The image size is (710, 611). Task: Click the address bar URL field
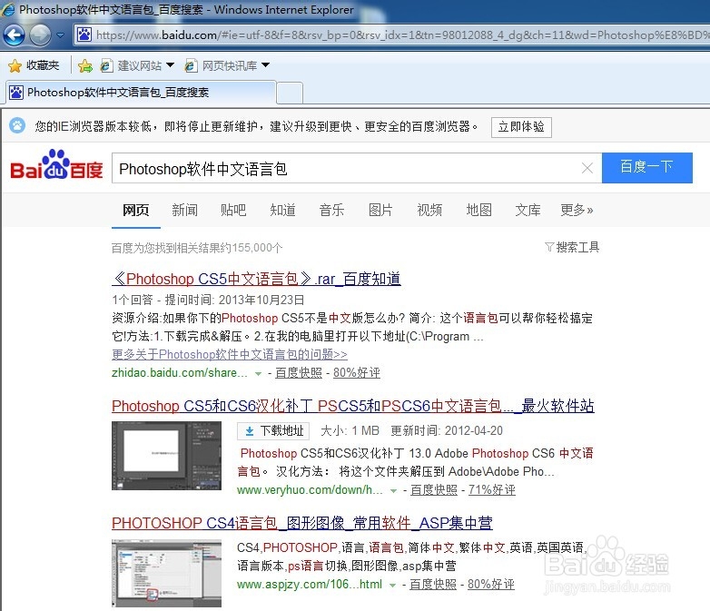391,34
